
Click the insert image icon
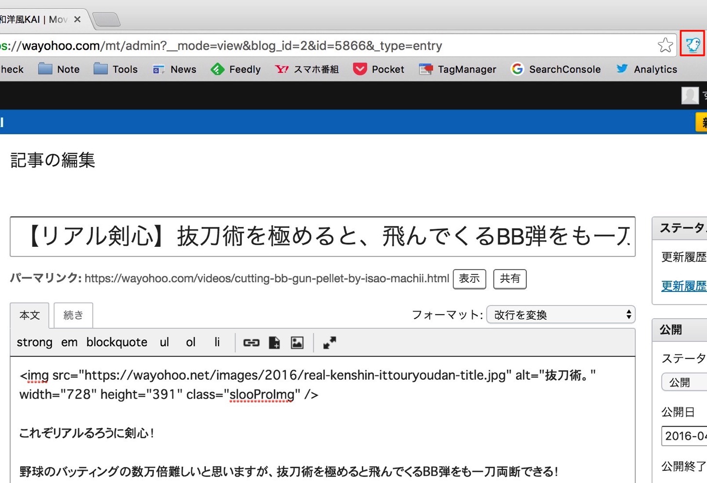coord(297,343)
